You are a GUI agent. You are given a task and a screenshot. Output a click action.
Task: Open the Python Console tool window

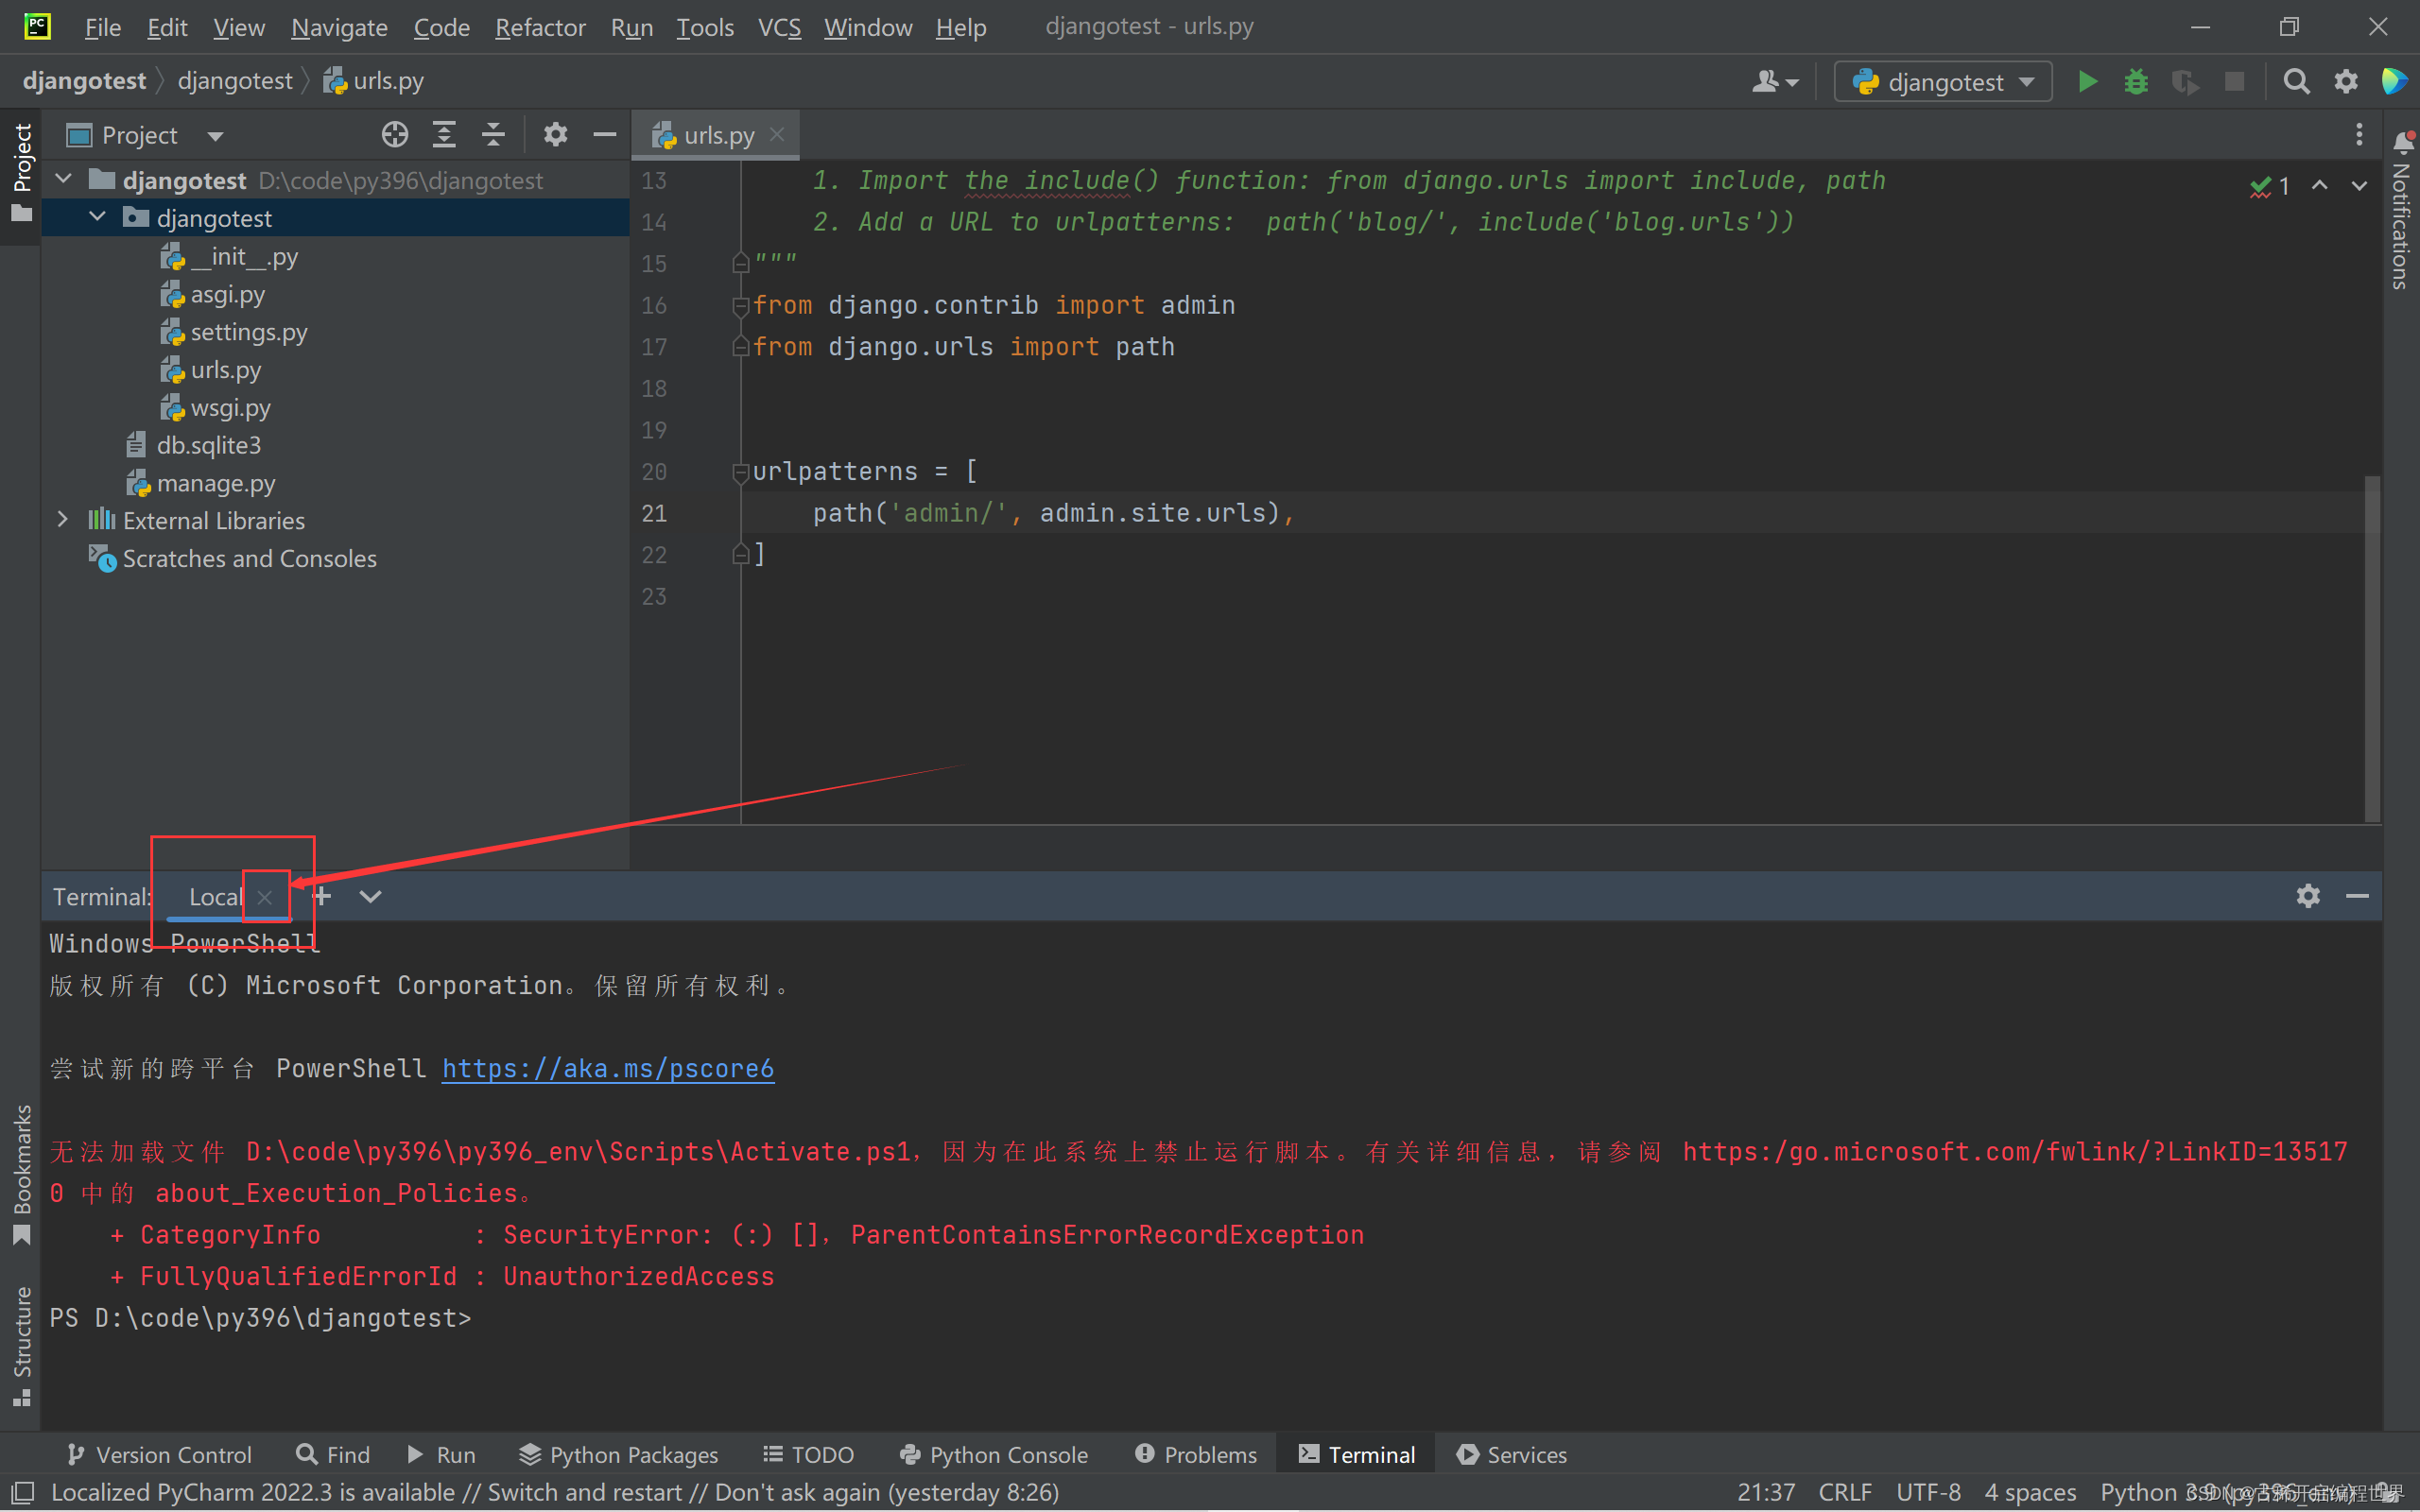click(993, 1454)
